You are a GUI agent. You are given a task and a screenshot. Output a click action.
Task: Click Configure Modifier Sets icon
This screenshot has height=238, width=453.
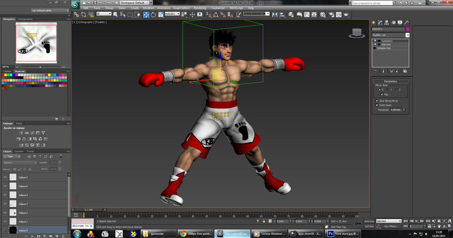click(x=405, y=71)
